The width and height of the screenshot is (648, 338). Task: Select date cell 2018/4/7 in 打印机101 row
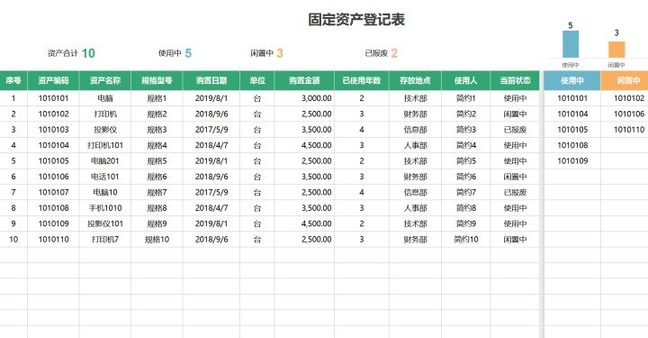tap(211, 146)
